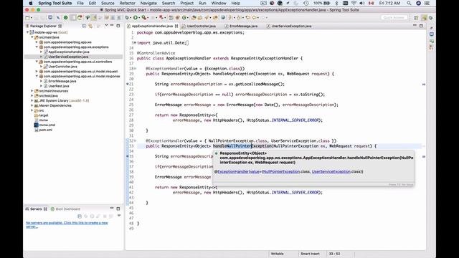
Task: Minimize the editor area
Action: (x=415, y=26)
